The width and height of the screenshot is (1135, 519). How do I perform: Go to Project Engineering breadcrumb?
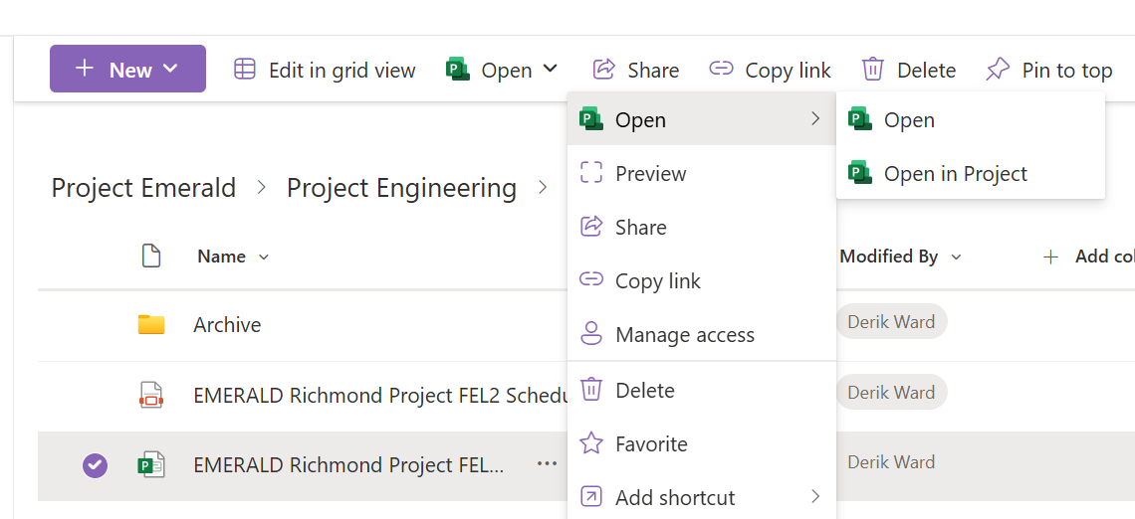[402, 188]
